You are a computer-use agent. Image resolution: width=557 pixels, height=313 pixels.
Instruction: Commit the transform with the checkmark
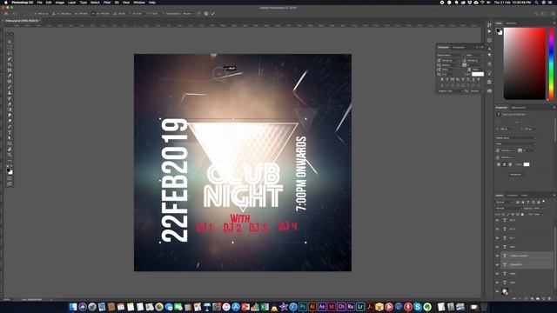pos(212,14)
